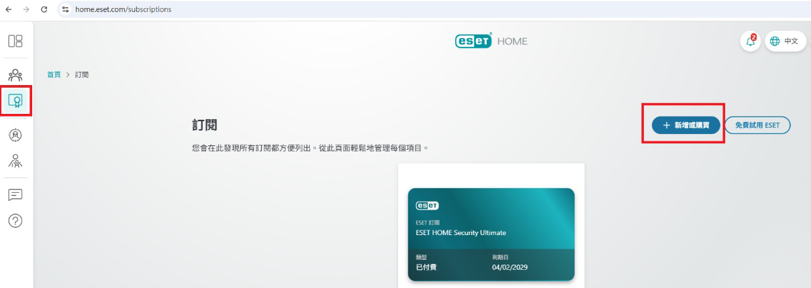Open the notifications bell with badge
The width and height of the screenshot is (811, 288).
(x=750, y=41)
